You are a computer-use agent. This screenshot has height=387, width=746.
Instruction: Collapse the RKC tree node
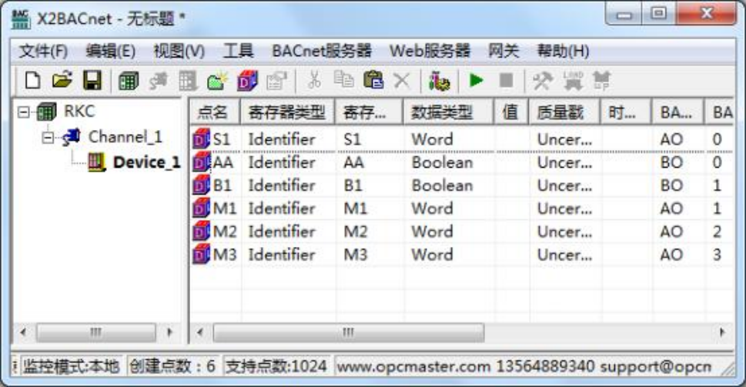pyautogui.click(x=23, y=112)
